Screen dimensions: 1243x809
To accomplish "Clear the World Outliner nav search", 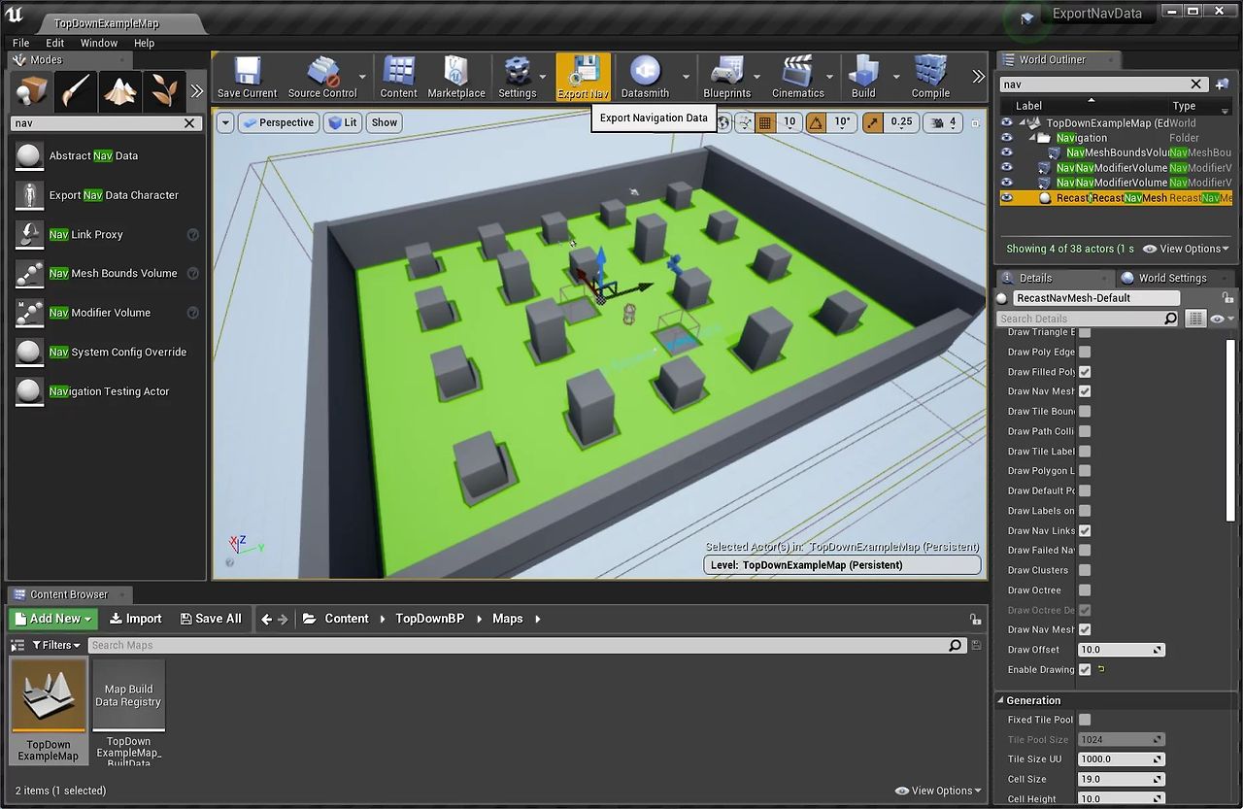I will (x=1196, y=84).
